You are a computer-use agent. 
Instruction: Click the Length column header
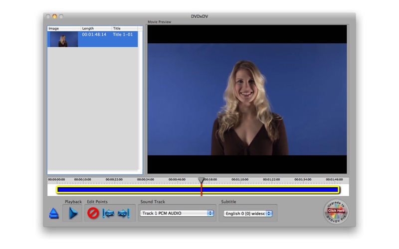[96, 28]
